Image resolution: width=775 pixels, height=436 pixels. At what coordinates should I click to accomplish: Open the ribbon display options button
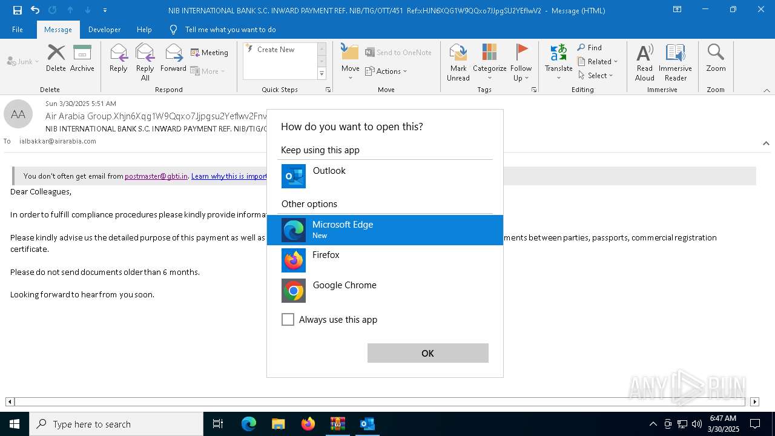[x=678, y=10]
